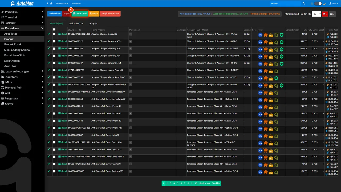Viewport: 341px width, 192px height.
Task: Click the search magnifier icon
Action: tap(304, 3)
